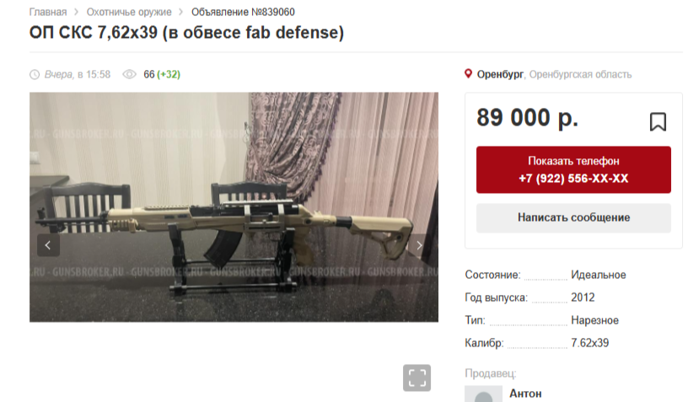Image resolution: width=693 pixels, height=402 pixels.
Task: Open the seller name Антон
Action: 525,394
